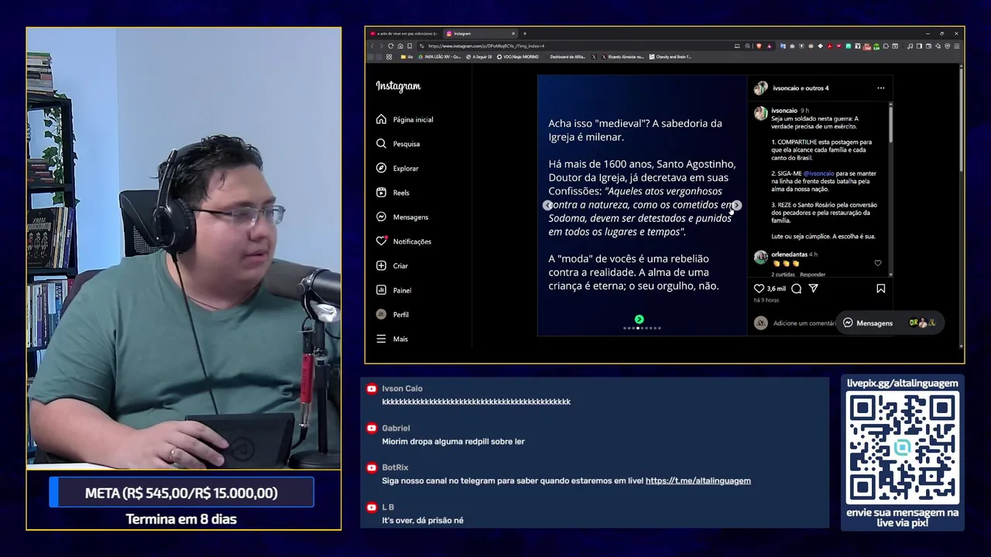Click the browser back arrow
Image resolution: width=991 pixels, height=557 pixels.
coord(372,46)
